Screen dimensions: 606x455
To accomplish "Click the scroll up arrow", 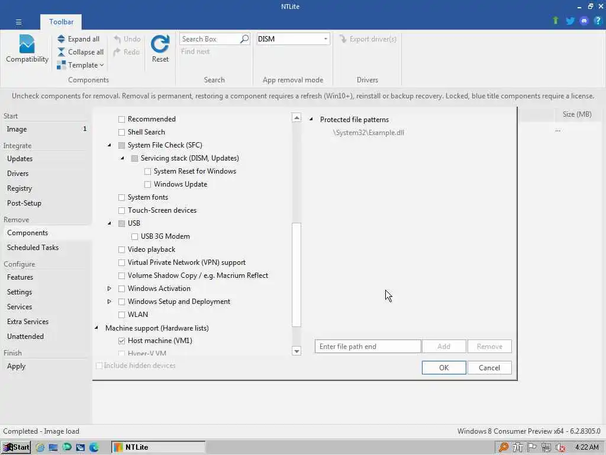I will coord(296,118).
